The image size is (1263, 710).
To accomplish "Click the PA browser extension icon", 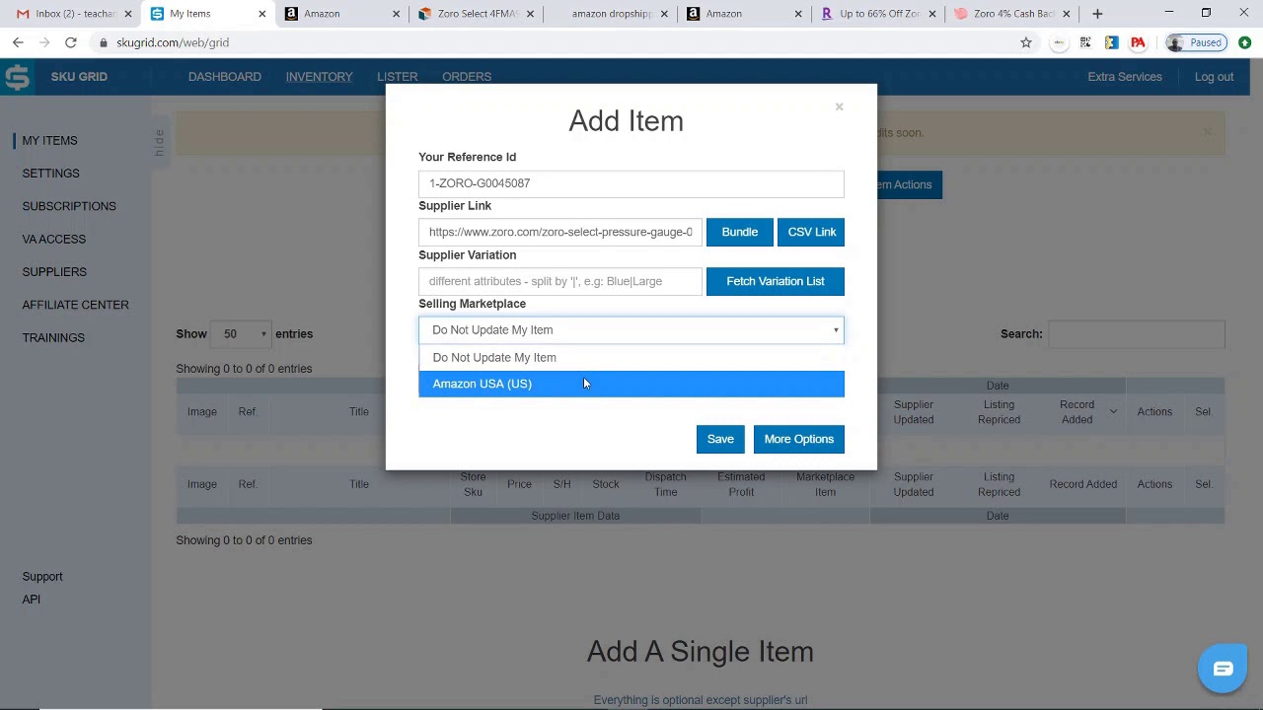I will tap(1138, 42).
